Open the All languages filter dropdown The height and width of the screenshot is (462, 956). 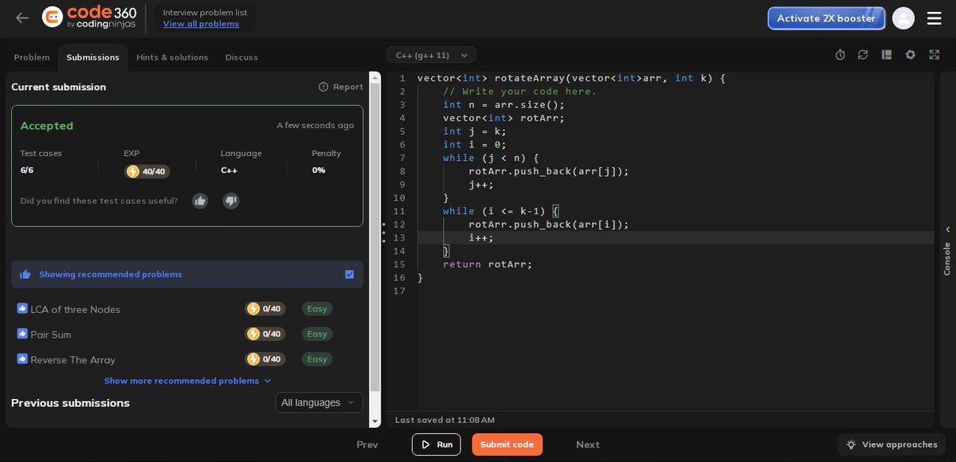(x=319, y=402)
